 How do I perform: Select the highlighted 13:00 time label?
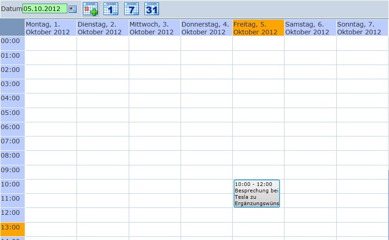[x=12, y=227]
